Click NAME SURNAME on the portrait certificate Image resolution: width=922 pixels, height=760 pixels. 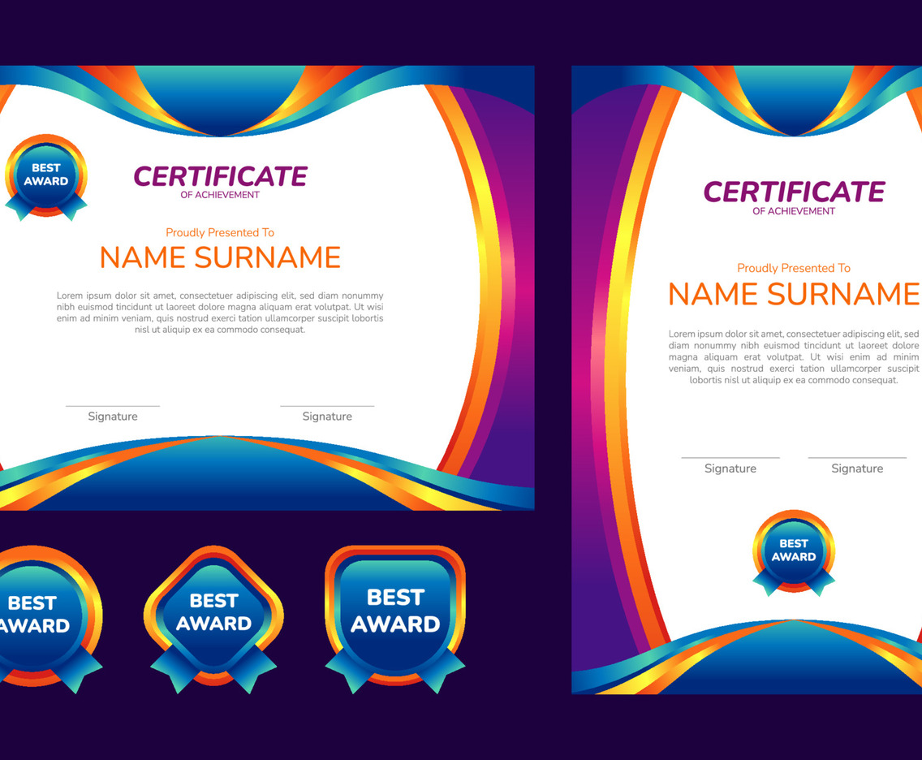pyautogui.click(x=794, y=294)
